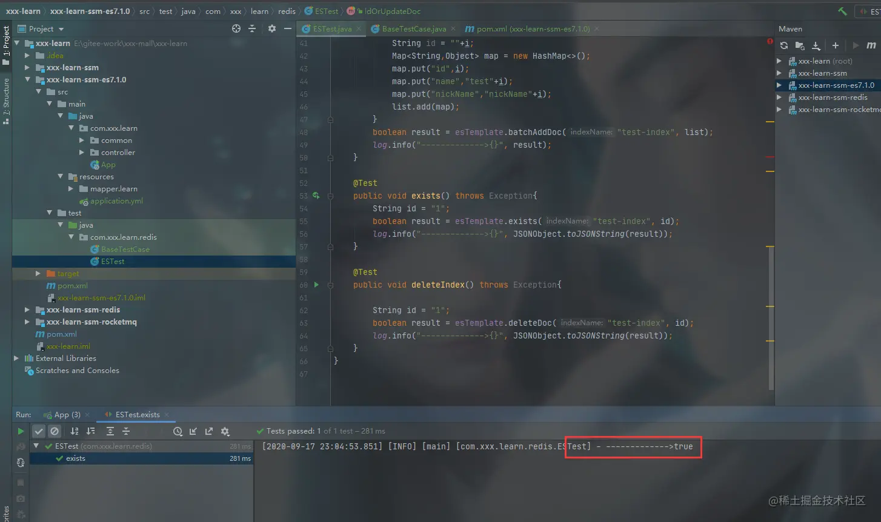Click the editor error indicator icon

coord(770,41)
